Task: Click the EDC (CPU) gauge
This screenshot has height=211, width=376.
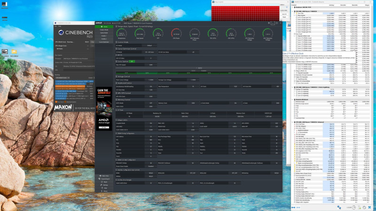Action: (x=231, y=34)
